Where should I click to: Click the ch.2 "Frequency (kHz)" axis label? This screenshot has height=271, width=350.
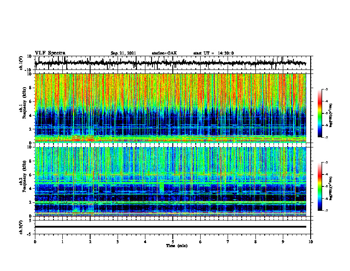pos(25,176)
